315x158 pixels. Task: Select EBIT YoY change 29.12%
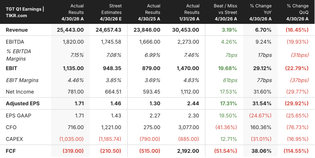coord(262,68)
